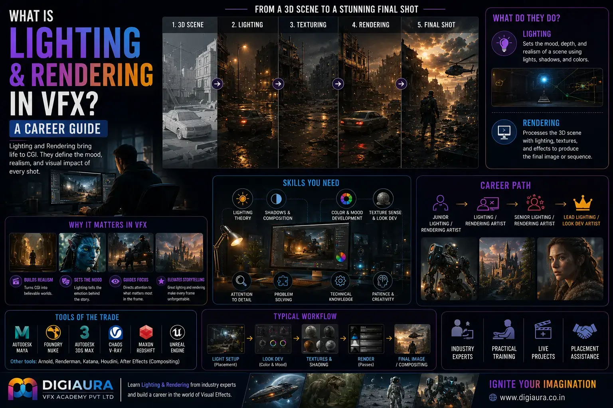
Task: Click the Placement Assistance handshake icon
Action: pos(585,330)
